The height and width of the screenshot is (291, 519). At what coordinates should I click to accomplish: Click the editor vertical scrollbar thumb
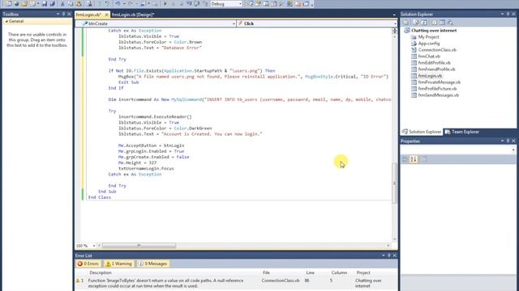394,183
